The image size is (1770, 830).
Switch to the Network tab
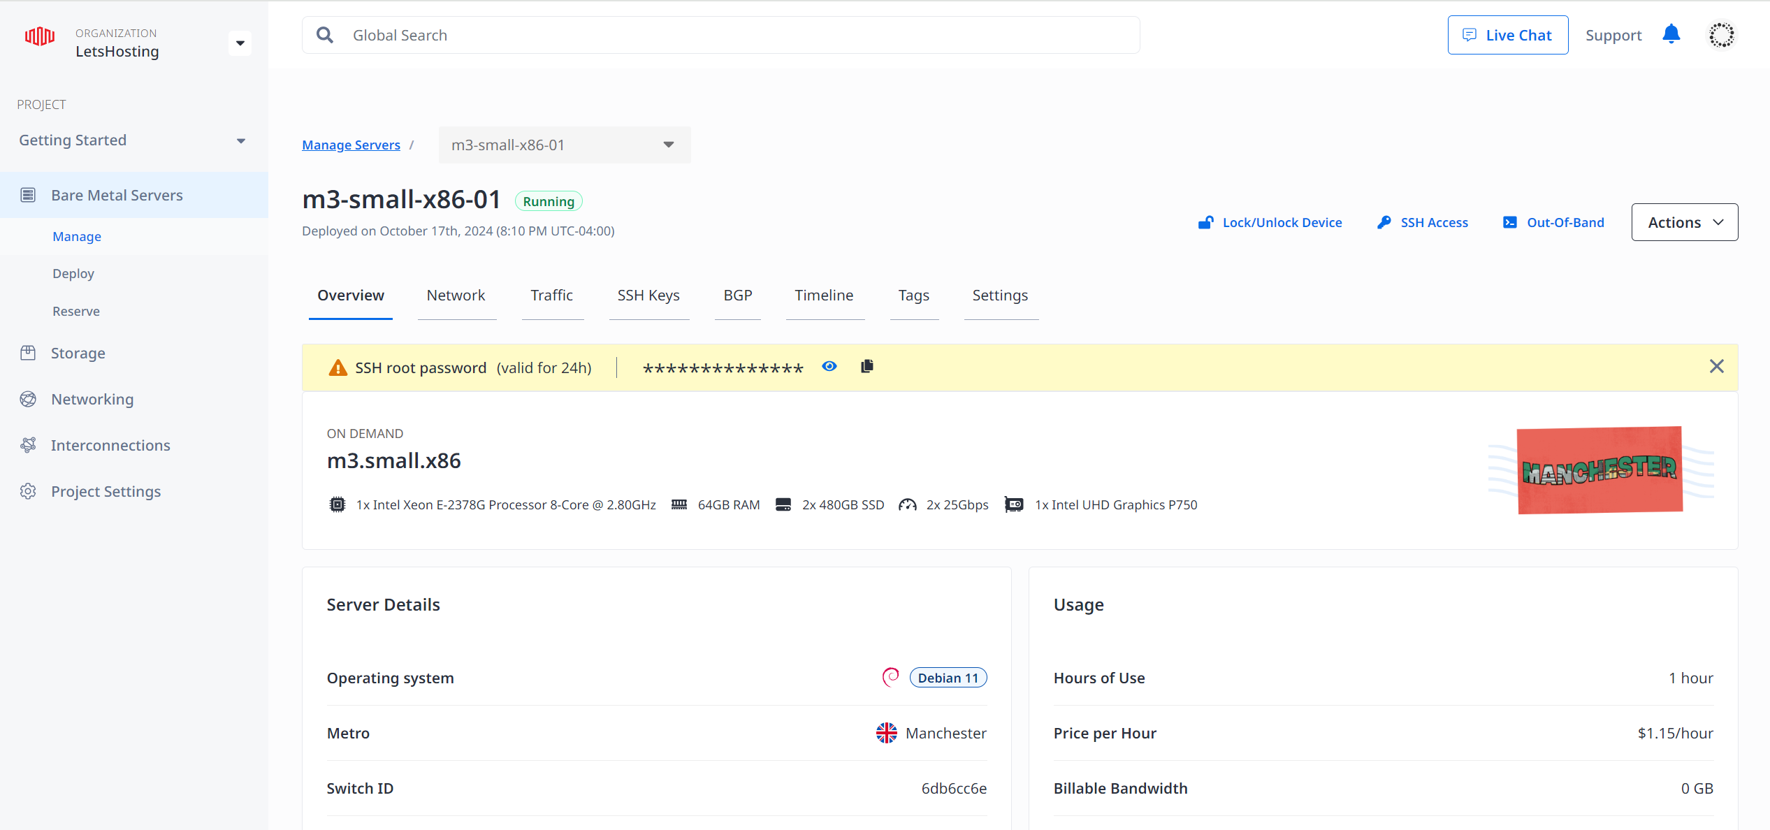pos(456,296)
